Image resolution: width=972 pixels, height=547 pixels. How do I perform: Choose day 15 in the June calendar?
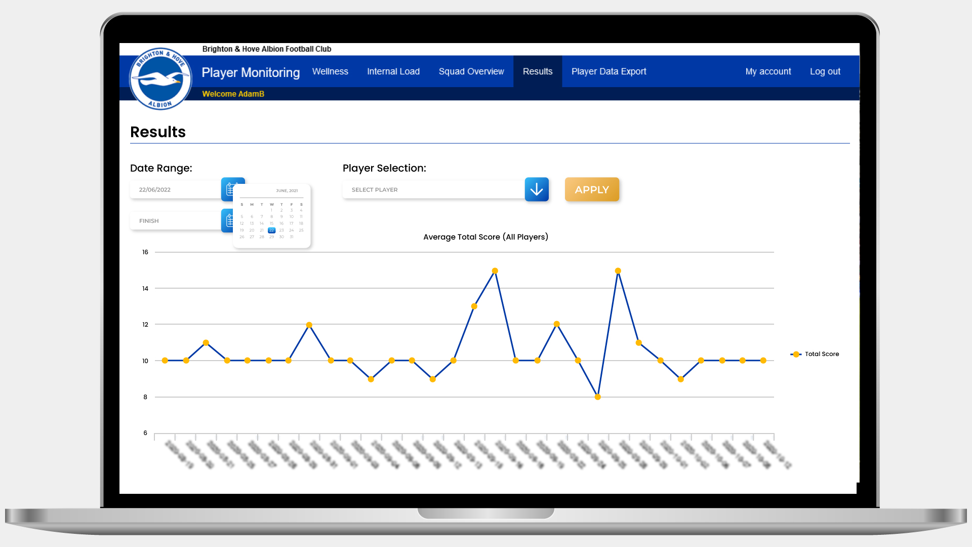271,223
